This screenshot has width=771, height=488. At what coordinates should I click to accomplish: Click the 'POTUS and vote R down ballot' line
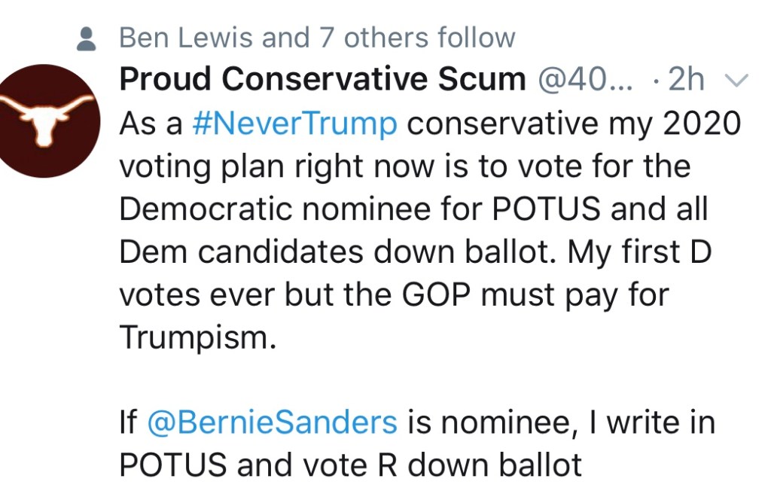click(351, 465)
